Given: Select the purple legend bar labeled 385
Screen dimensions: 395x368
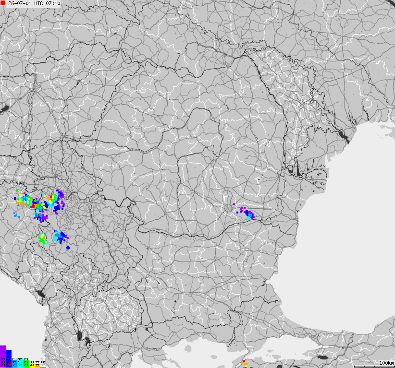Looking at the screenshot, I should click(3, 356).
